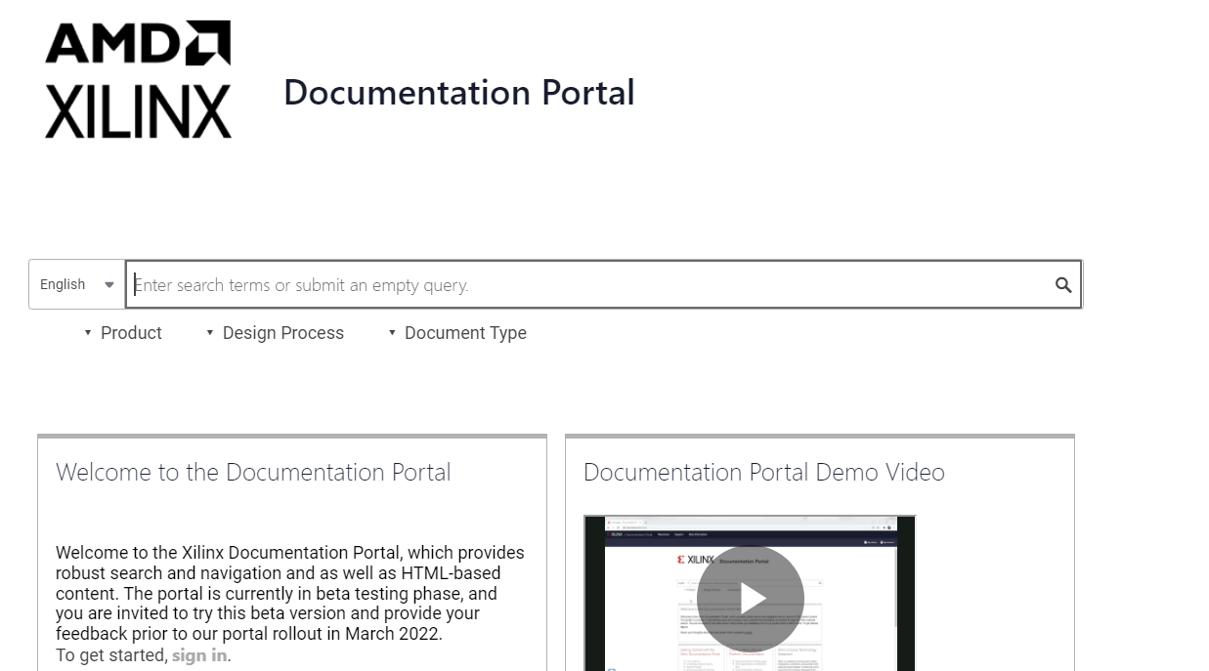This screenshot has height=671, width=1209.
Task: Click the triangle arrow before Document Type
Action: (392, 333)
